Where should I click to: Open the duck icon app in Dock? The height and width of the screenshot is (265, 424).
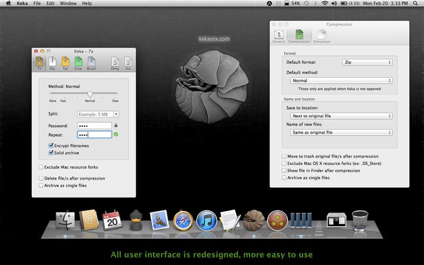(136, 220)
